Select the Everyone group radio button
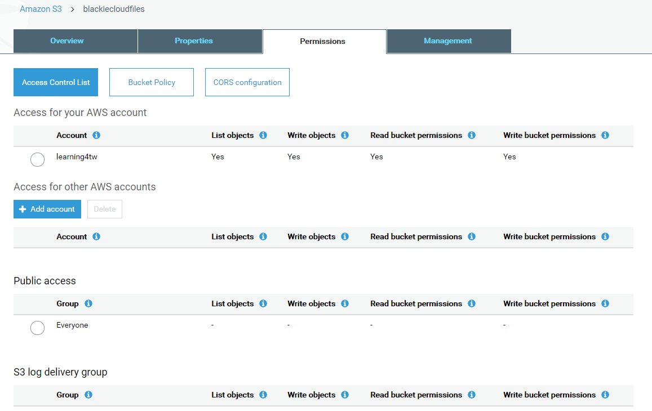This screenshot has width=652, height=411. pyautogui.click(x=37, y=328)
